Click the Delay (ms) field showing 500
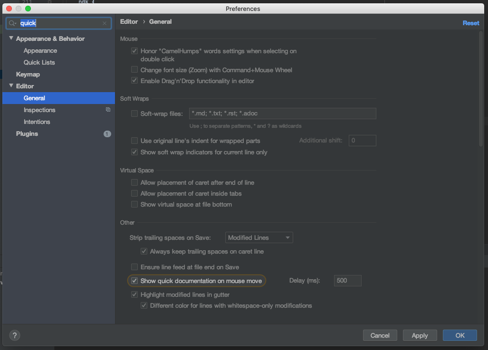The width and height of the screenshot is (488, 350). pos(348,281)
